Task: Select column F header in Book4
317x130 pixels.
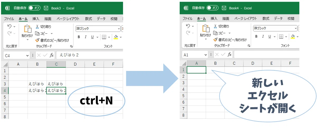Action: [290, 63]
